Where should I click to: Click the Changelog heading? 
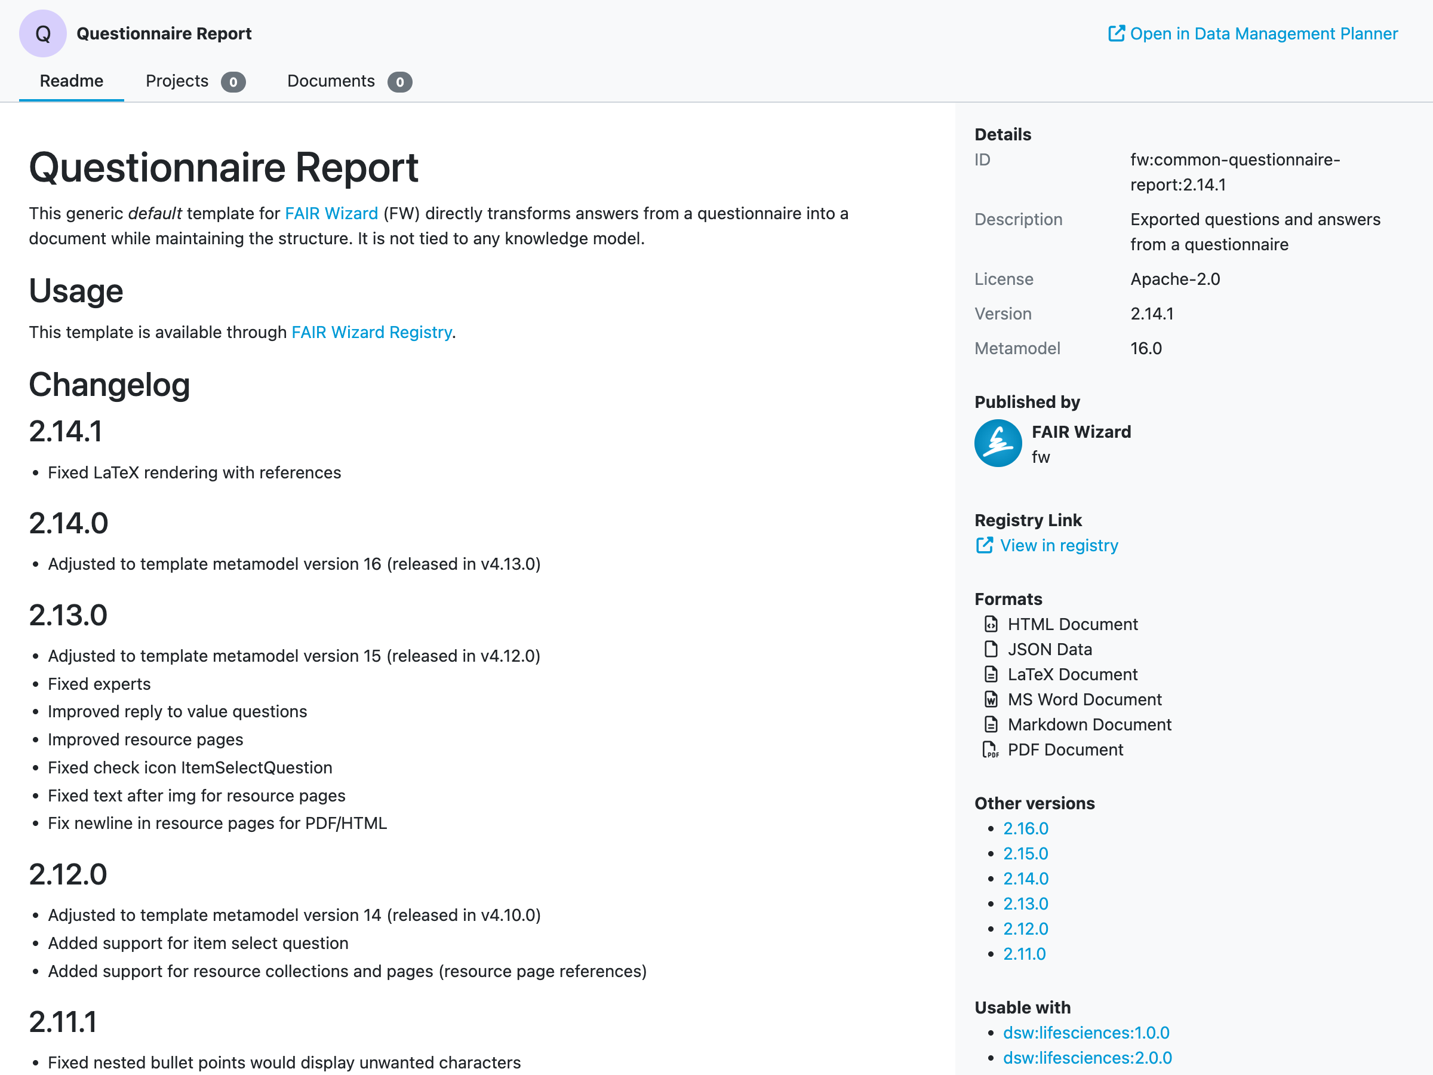[x=109, y=385]
